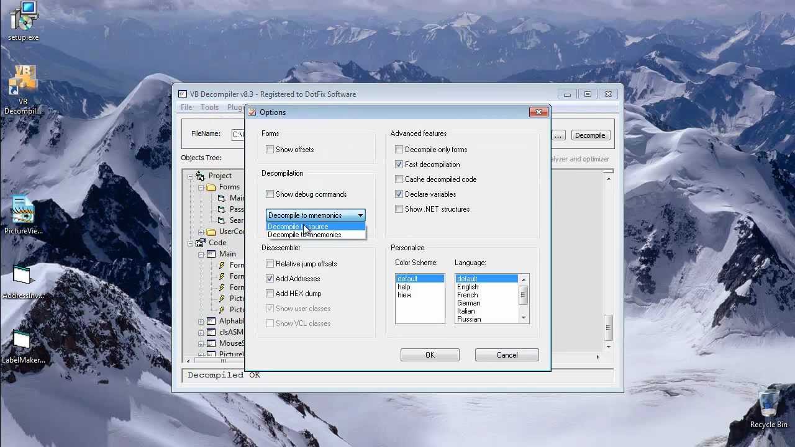Select the UserCo... folder icon in tree
Viewport: 795px width, 447px height.
(x=211, y=232)
